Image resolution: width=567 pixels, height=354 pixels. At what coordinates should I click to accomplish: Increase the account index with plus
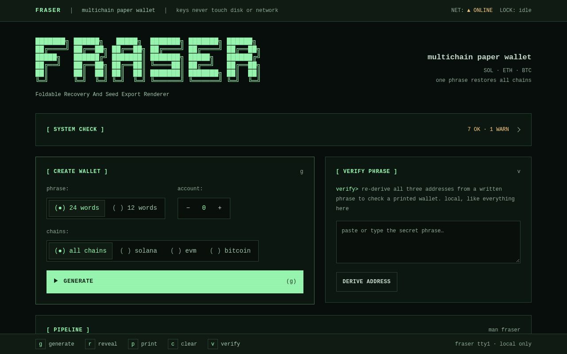pos(220,208)
